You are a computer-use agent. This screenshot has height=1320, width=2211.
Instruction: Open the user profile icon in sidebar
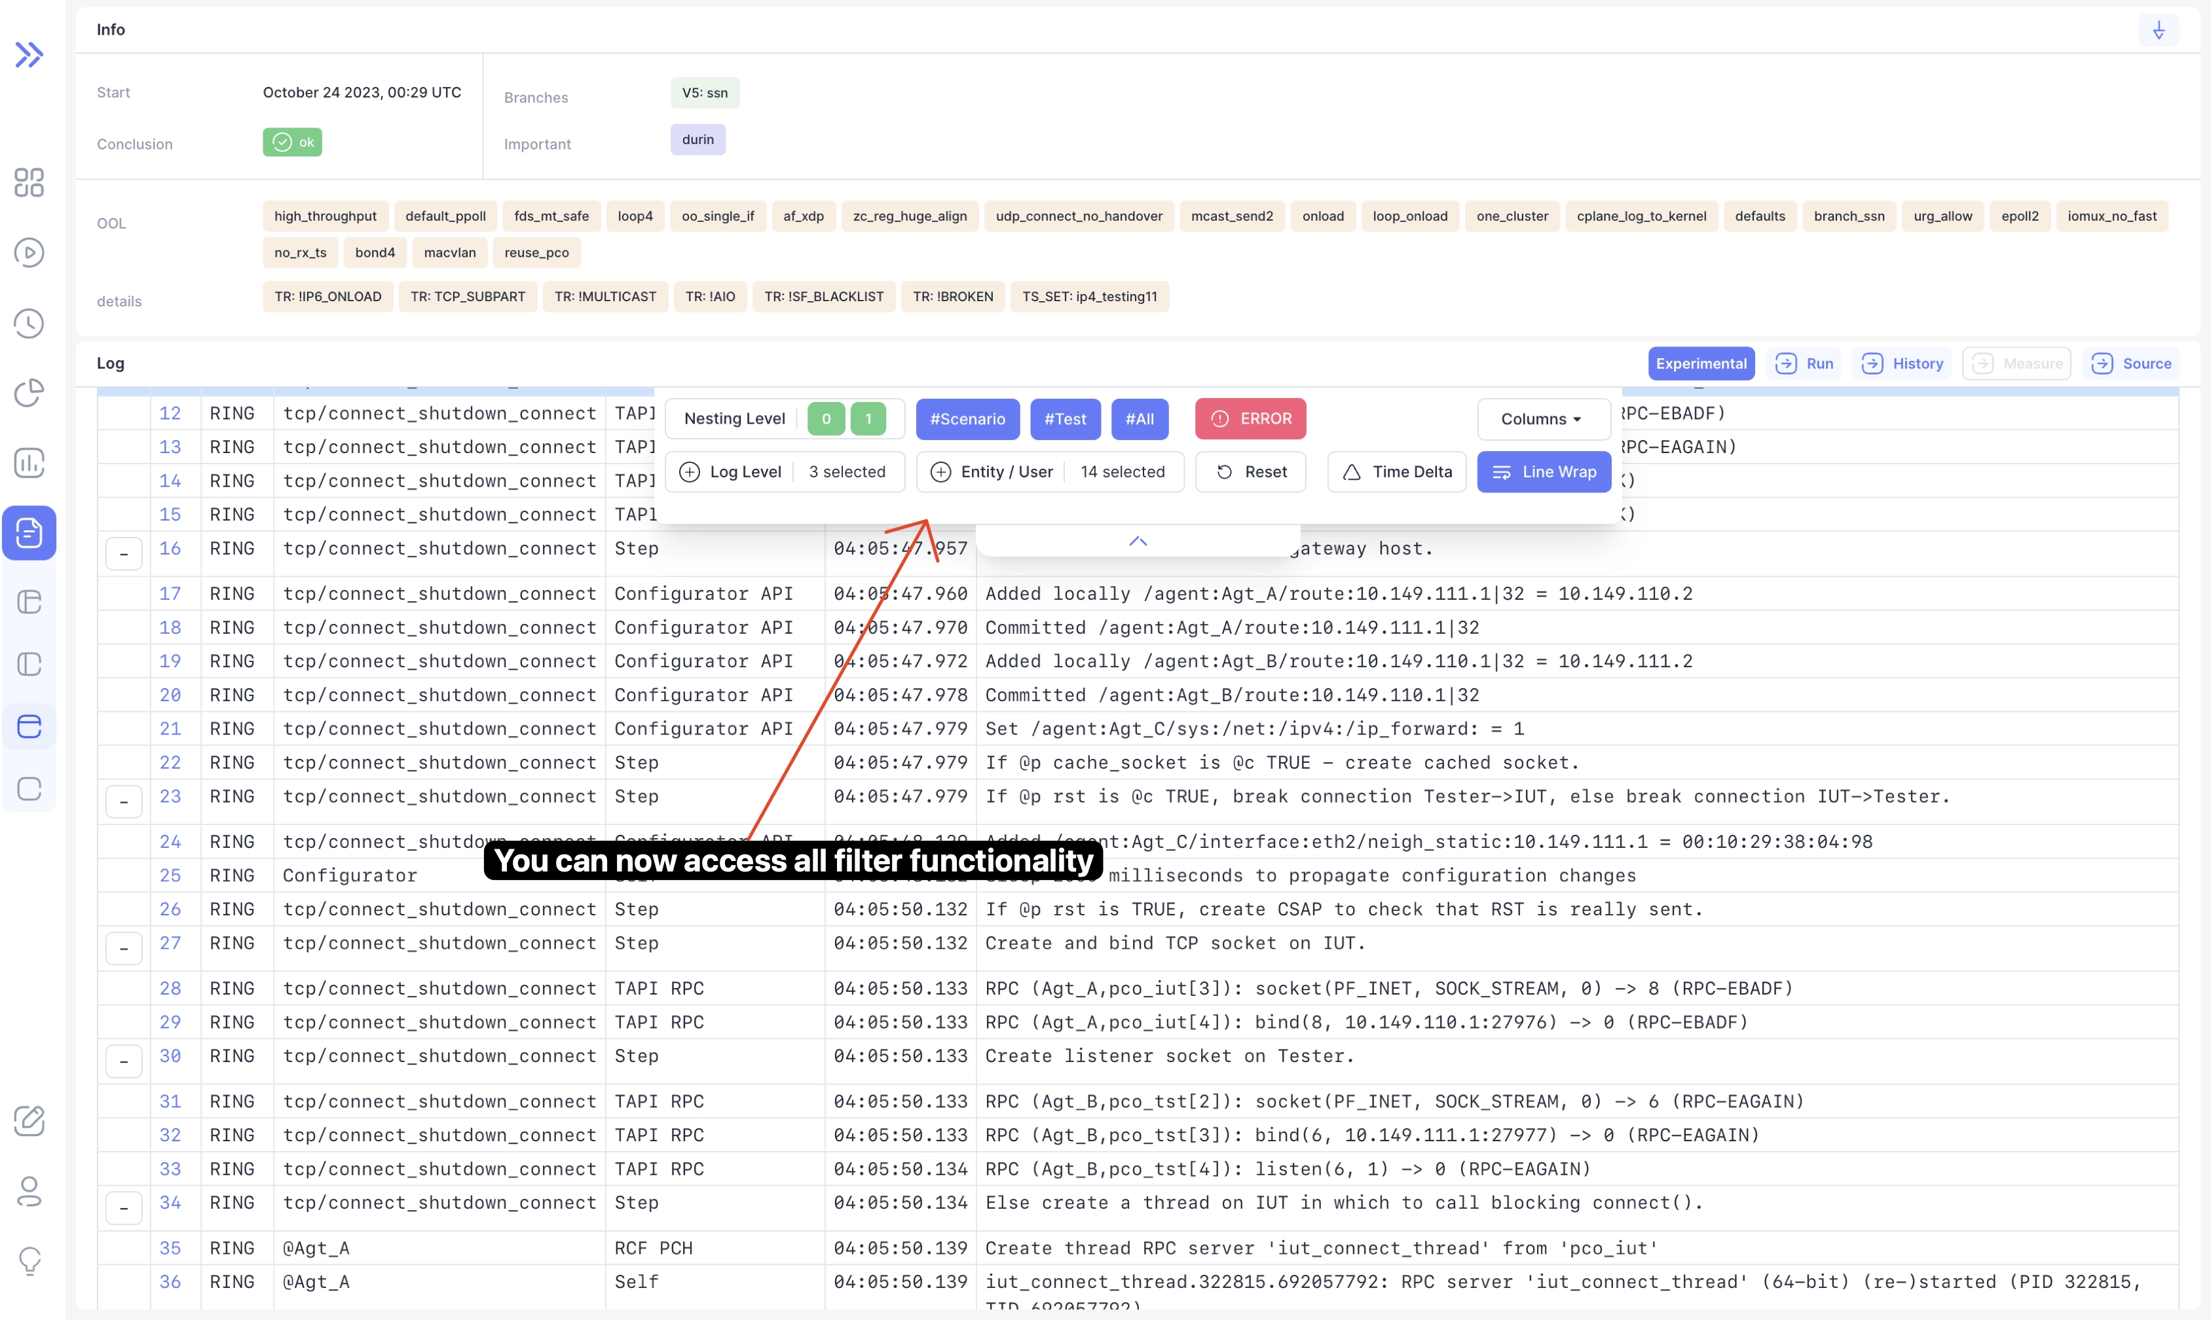coord(29,1191)
